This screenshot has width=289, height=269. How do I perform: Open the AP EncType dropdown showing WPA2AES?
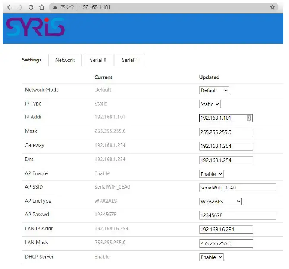220,202
